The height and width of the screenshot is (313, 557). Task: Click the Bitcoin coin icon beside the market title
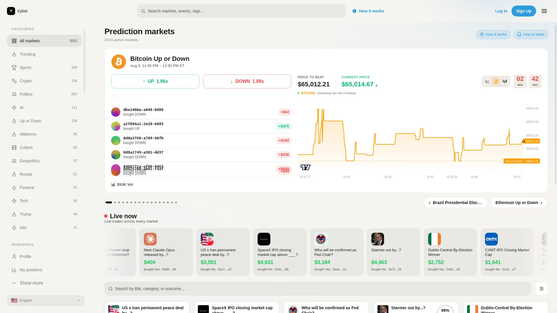click(119, 62)
